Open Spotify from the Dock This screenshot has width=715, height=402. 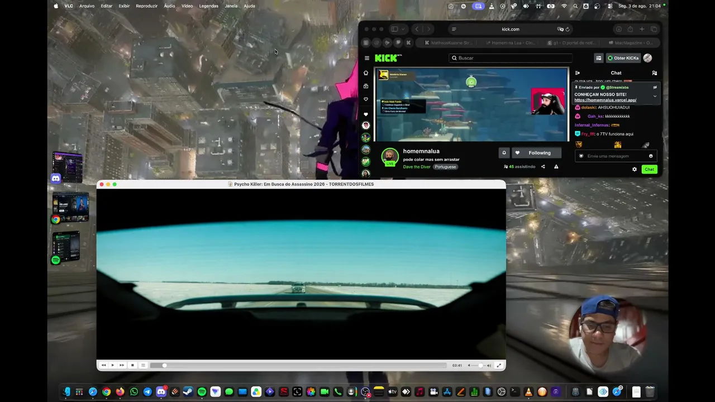click(202, 392)
